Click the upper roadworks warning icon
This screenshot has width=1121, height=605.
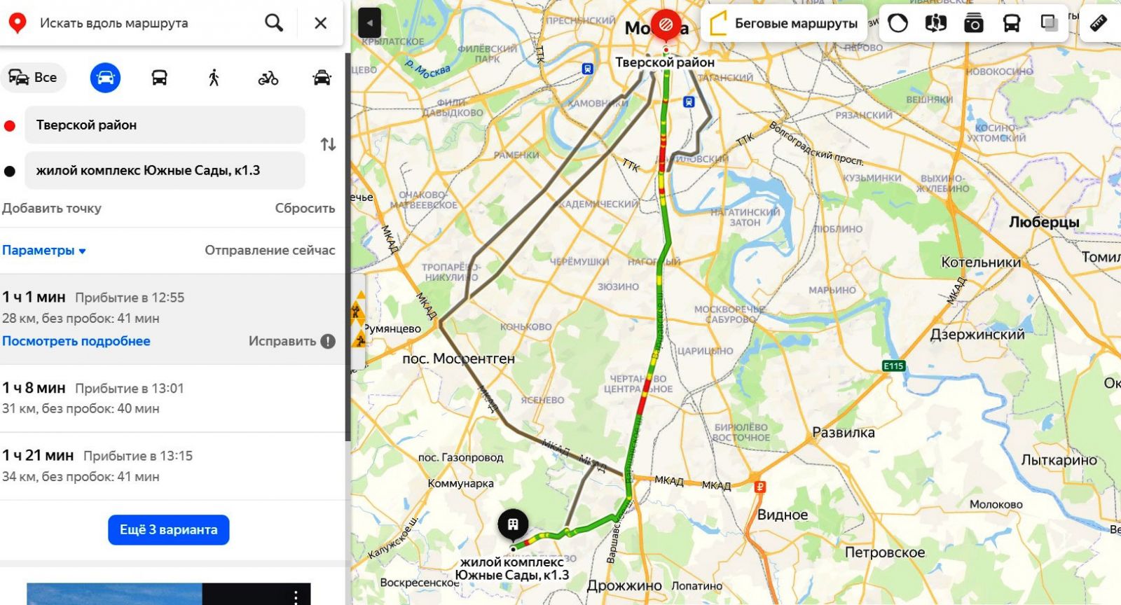[x=357, y=311]
